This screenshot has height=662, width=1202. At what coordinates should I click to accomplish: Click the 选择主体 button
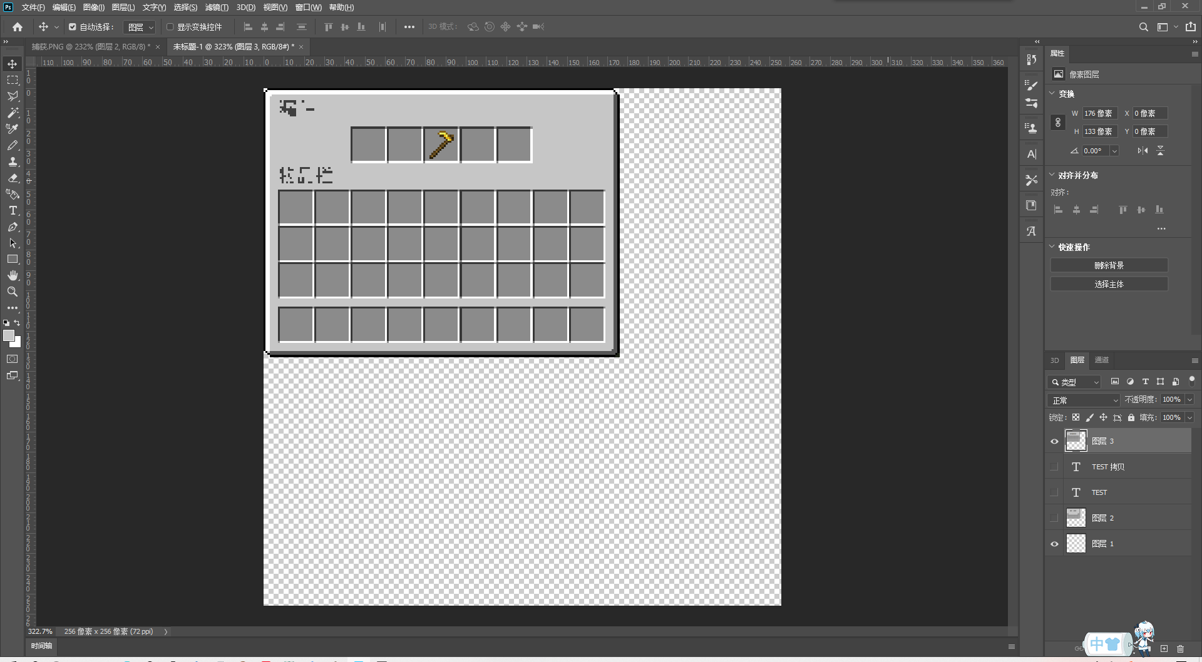(1109, 284)
